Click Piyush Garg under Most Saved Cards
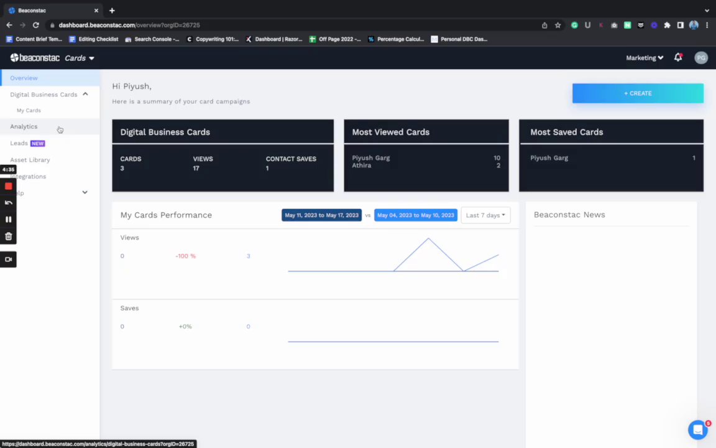 549,157
